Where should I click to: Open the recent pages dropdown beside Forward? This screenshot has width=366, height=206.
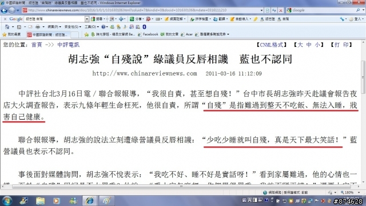click(18, 10)
